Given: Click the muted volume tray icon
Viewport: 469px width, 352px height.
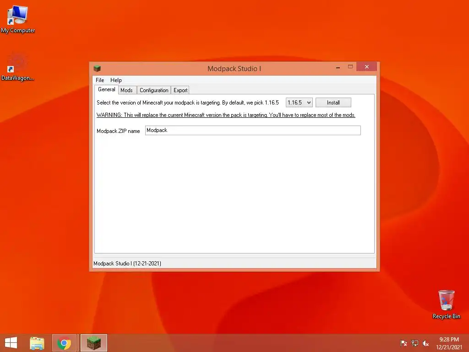Looking at the screenshot, I should 425,343.
